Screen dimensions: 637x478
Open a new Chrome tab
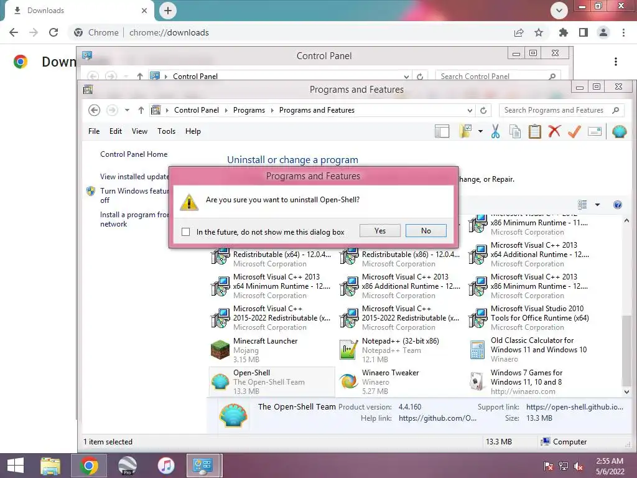168,11
